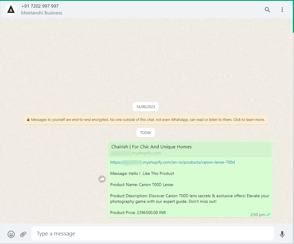This screenshot has width=294, height=244.
Task: Open the Chairish link preview card
Action: pos(190,150)
